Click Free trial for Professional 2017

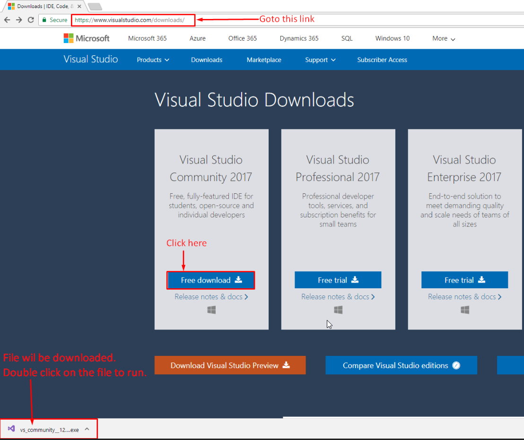338,280
